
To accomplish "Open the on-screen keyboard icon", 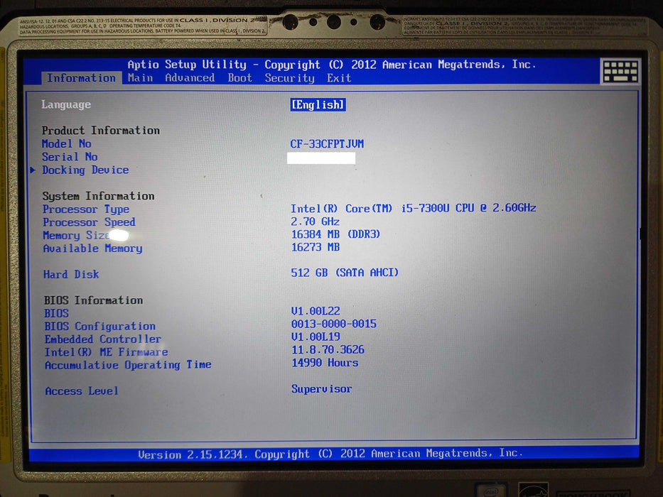I will 620,72.
